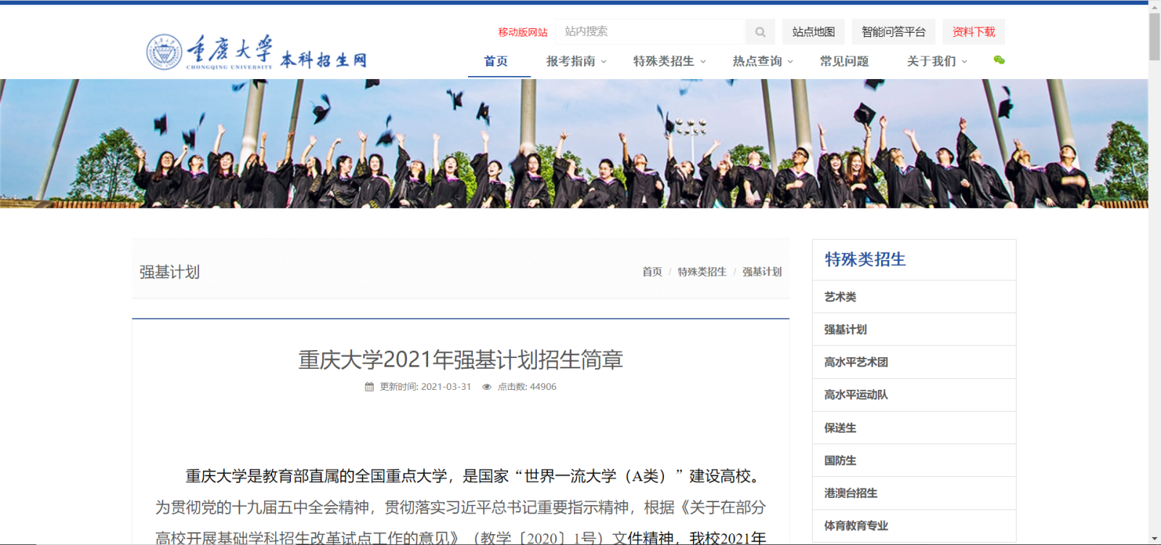1161x545 pixels.
Task: Select 国防生 in the sidebar
Action: point(914,460)
